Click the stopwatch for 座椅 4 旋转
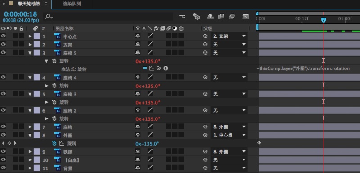This screenshot has width=360, height=173. (x=54, y=86)
